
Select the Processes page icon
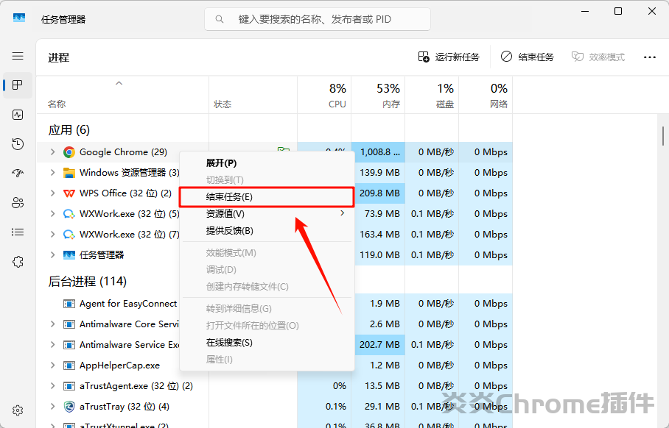[x=18, y=85]
